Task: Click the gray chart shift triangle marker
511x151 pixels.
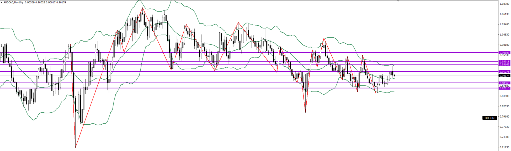Action: point(398,1)
